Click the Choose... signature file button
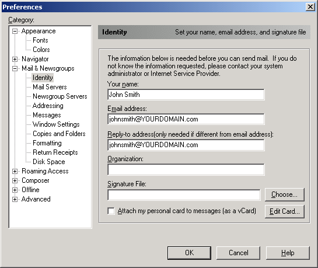 click(285, 194)
